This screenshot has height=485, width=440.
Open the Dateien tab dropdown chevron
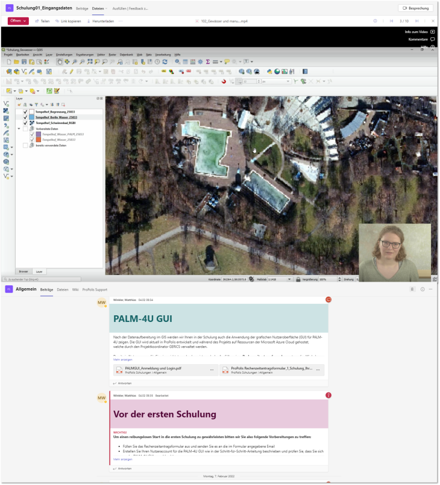point(106,8)
